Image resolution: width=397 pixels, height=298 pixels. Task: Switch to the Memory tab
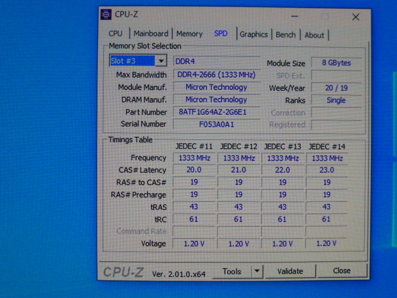189,34
